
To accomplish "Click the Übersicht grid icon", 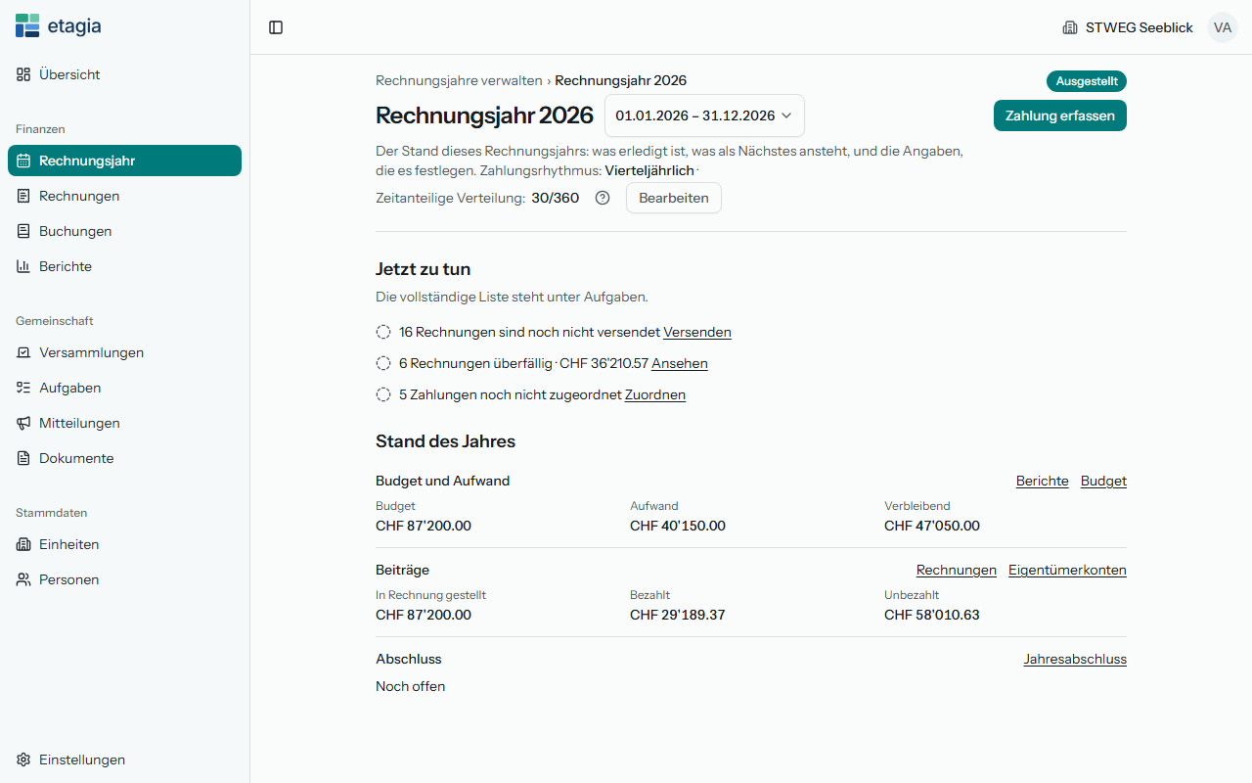I will point(23,74).
